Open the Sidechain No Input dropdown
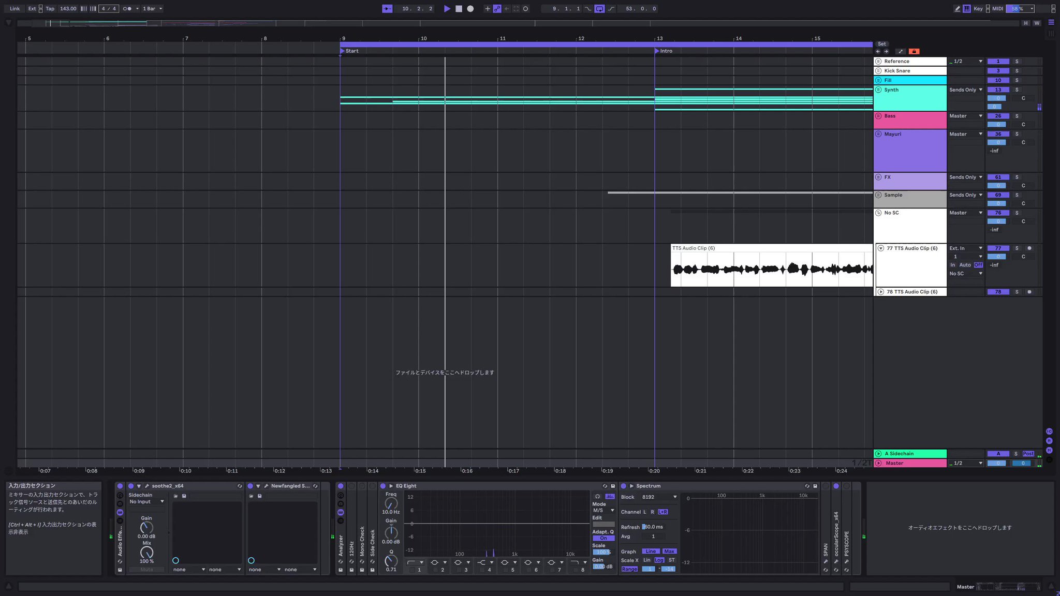This screenshot has height=596, width=1060. point(146,502)
